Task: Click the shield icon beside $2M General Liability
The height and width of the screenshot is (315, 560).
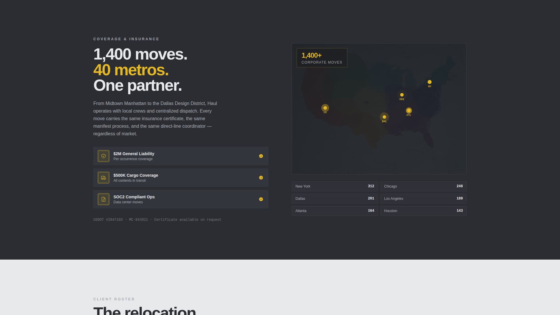Action: pos(104,156)
